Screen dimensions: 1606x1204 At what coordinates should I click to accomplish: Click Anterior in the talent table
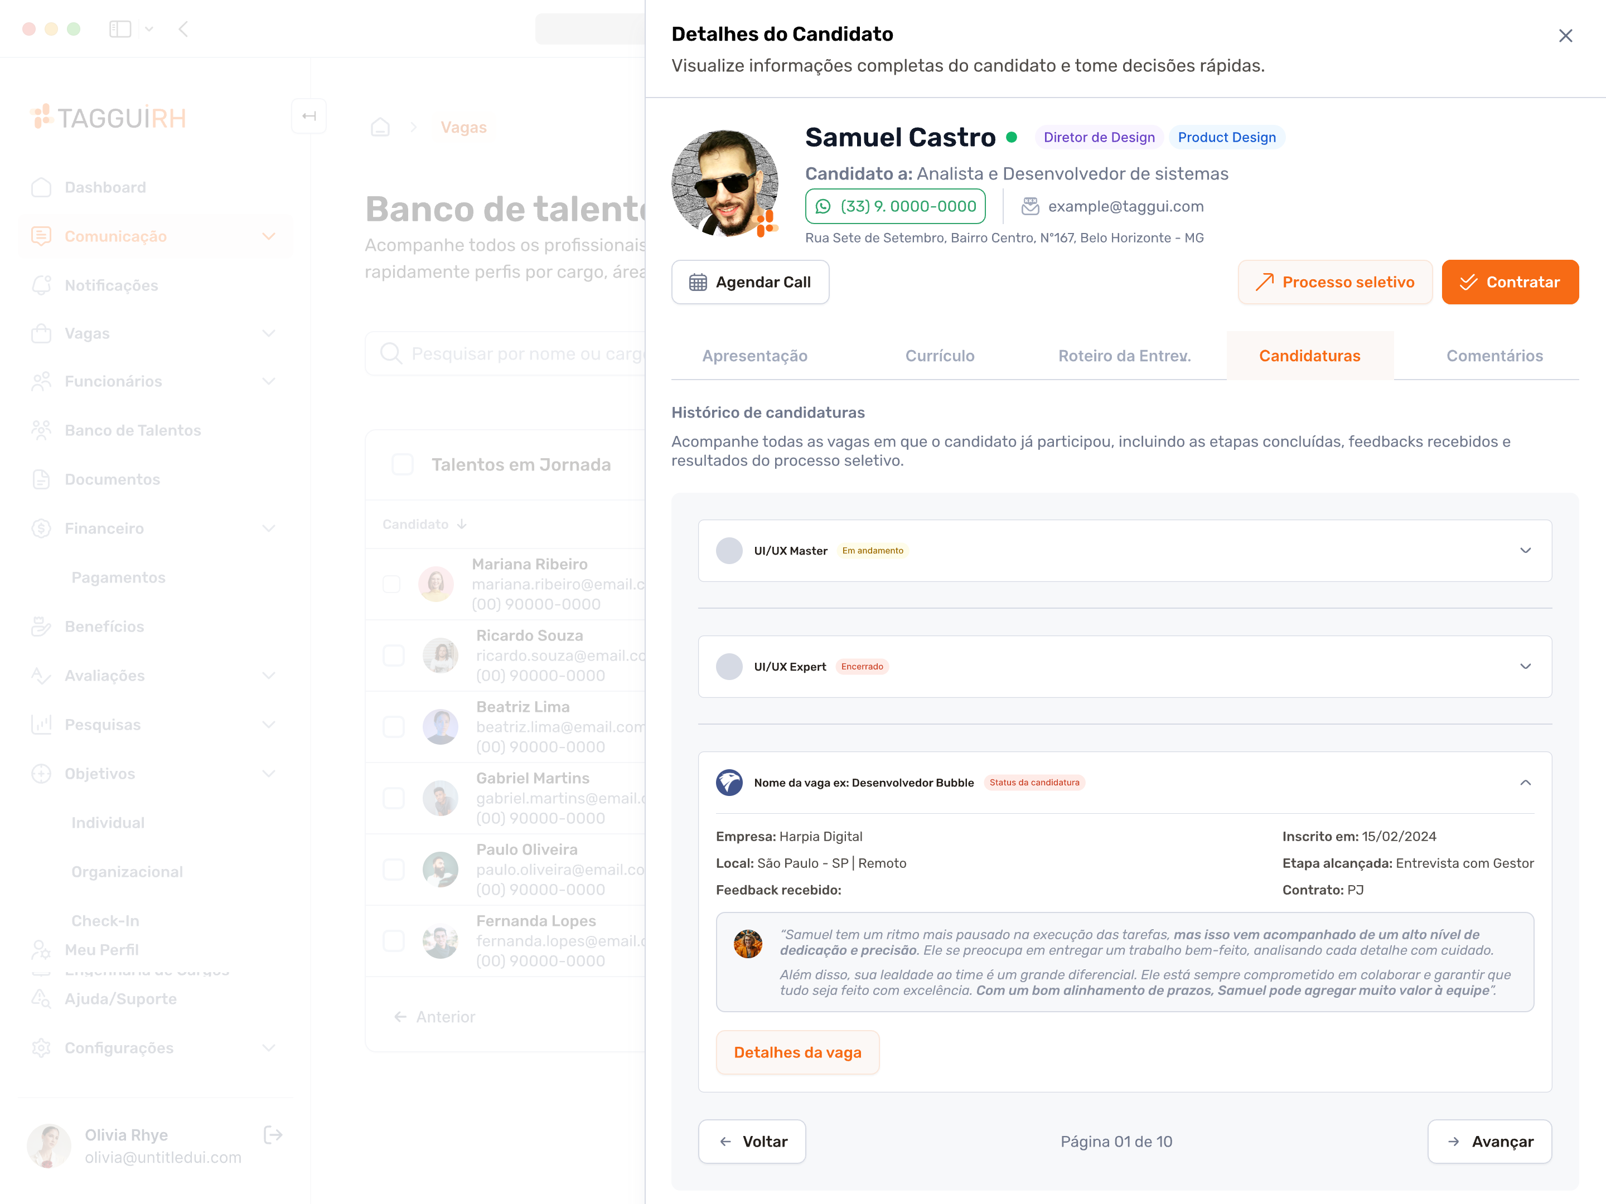(435, 1017)
